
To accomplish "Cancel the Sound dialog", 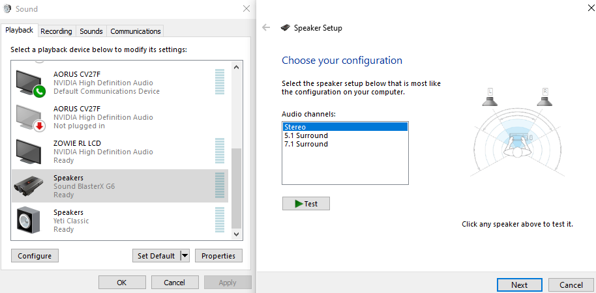I will (175, 283).
